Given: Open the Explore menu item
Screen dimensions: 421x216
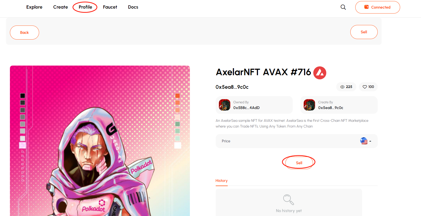Looking at the screenshot, I should click(x=34, y=7).
